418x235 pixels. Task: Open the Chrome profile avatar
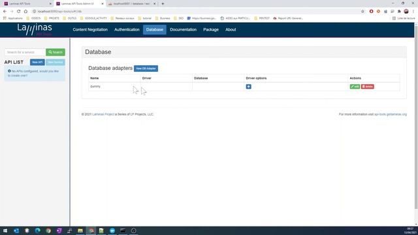pos(406,12)
